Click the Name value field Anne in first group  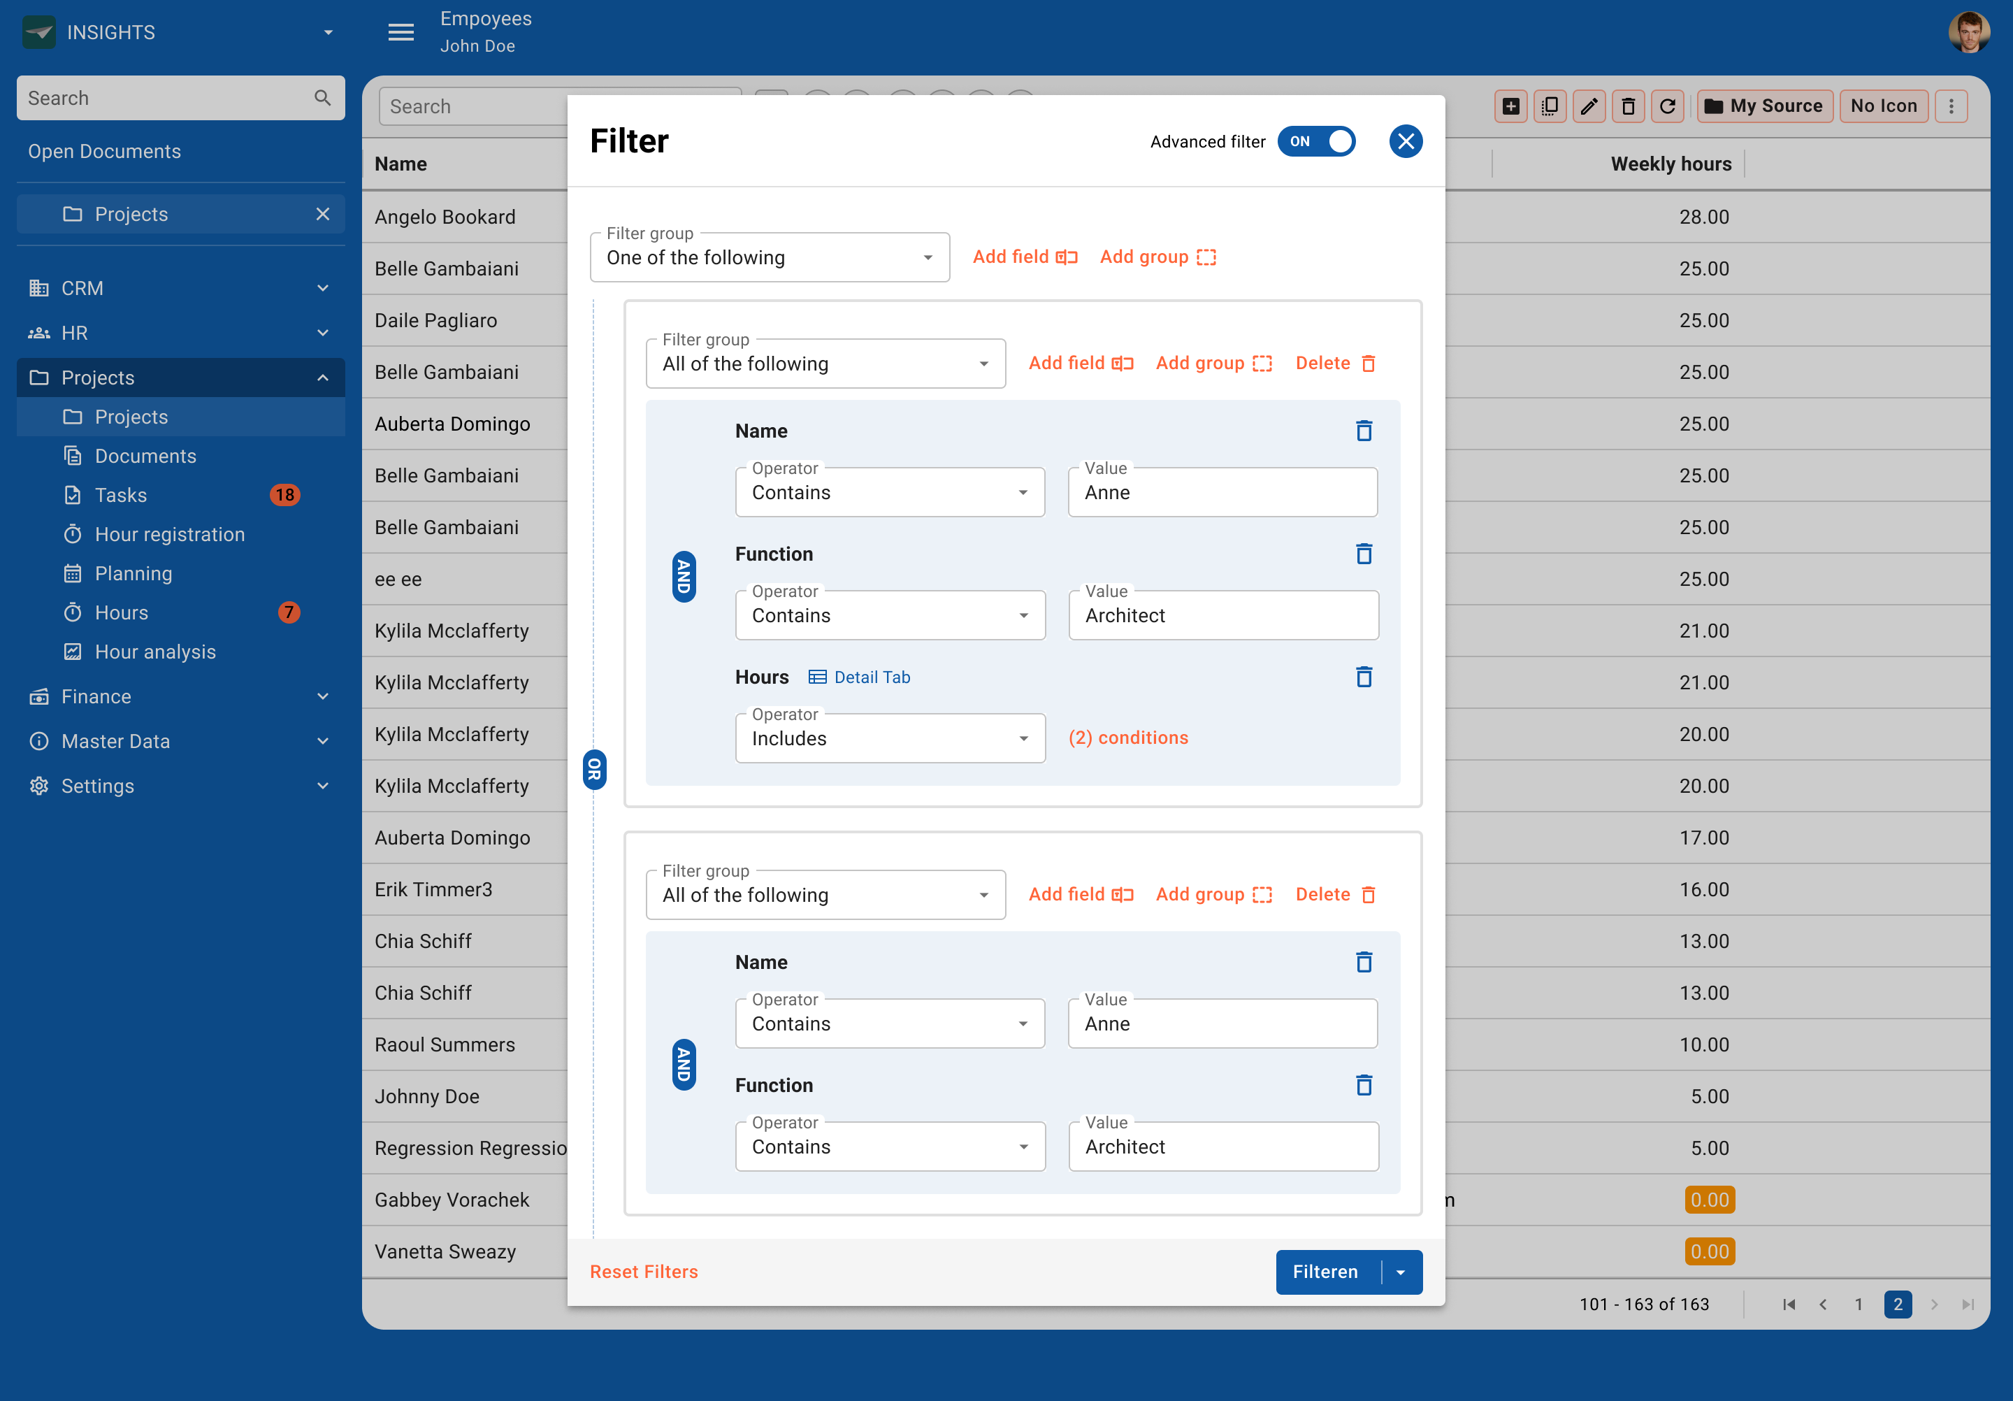tap(1222, 492)
